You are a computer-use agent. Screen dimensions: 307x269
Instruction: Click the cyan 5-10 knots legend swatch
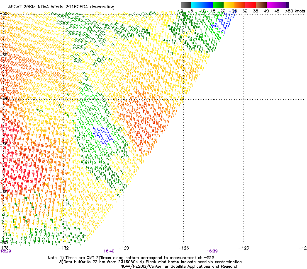197,5
